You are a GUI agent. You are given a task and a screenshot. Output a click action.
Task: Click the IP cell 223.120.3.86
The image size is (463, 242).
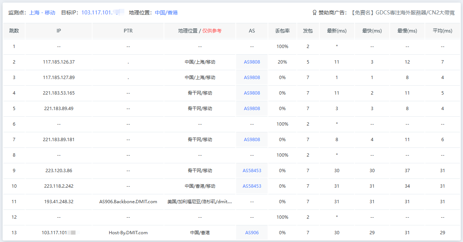[x=59, y=171]
